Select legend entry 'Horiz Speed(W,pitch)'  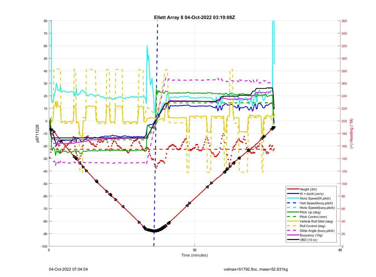(315, 198)
